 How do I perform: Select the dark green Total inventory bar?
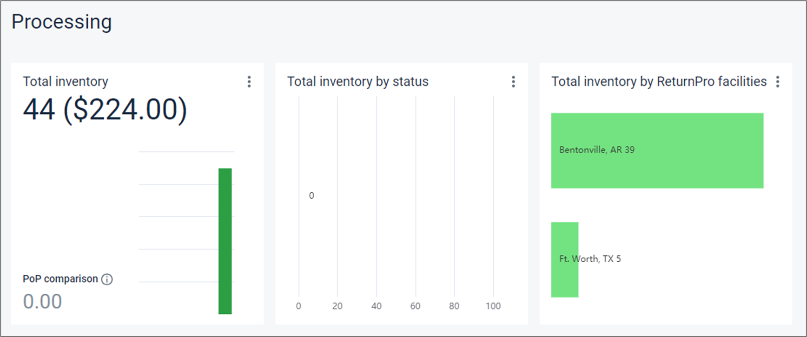tap(225, 241)
